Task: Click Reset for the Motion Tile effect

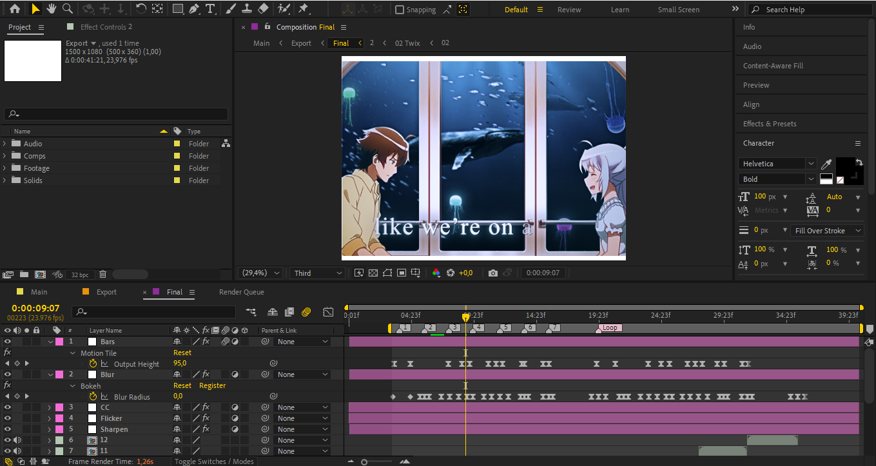Action: pyautogui.click(x=182, y=353)
